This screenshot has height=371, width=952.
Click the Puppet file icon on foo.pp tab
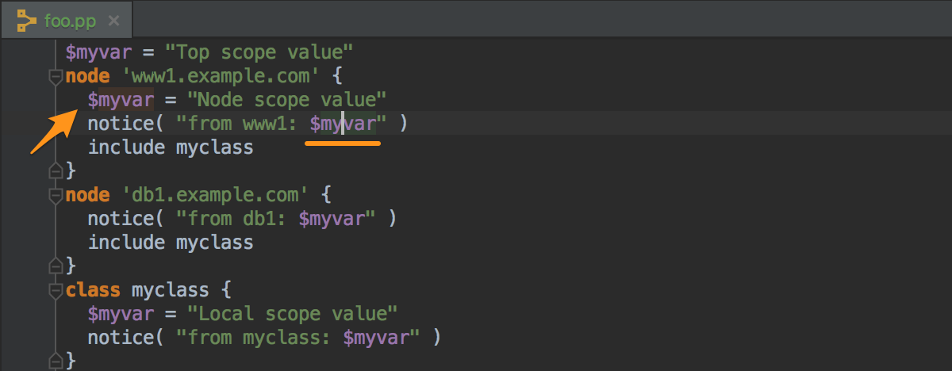coord(27,18)
